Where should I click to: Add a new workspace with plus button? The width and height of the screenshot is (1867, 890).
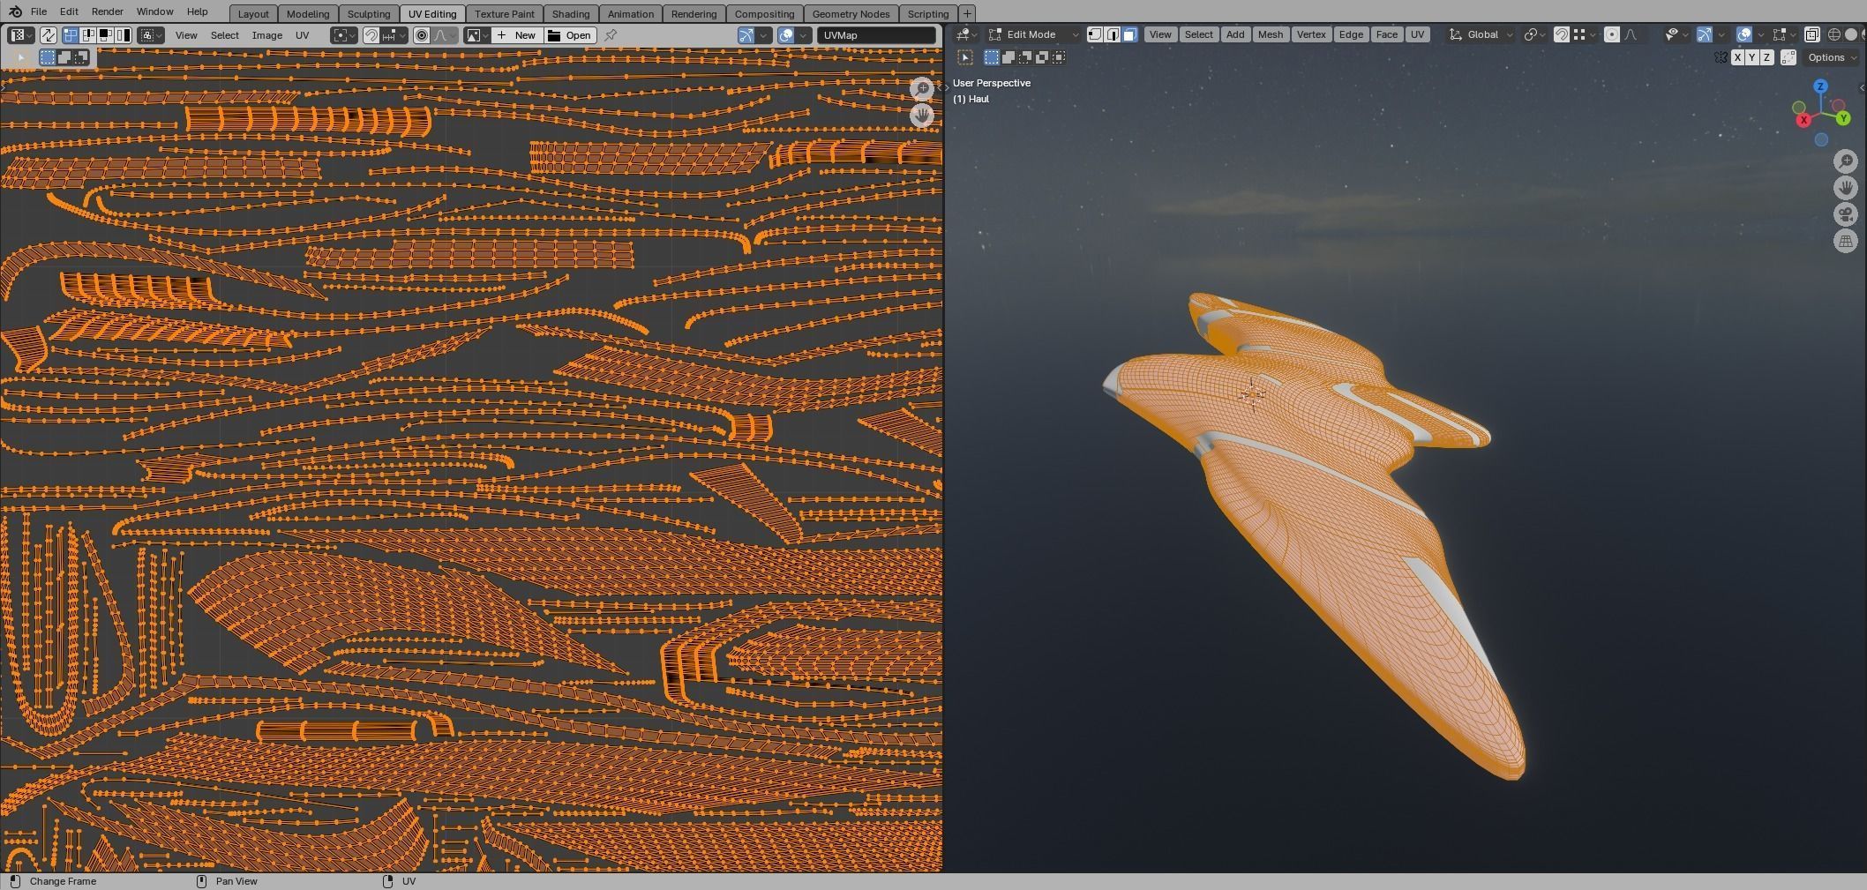tap(967, 13)
